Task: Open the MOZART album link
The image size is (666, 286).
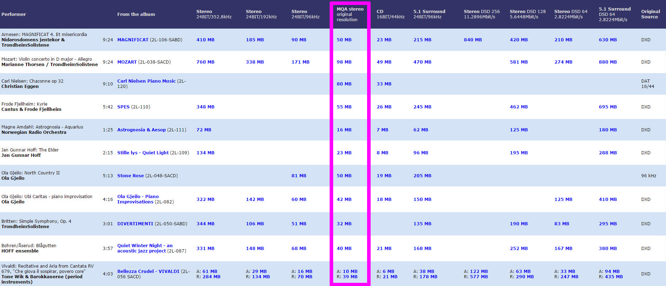Action: click(x=127, y=62)
